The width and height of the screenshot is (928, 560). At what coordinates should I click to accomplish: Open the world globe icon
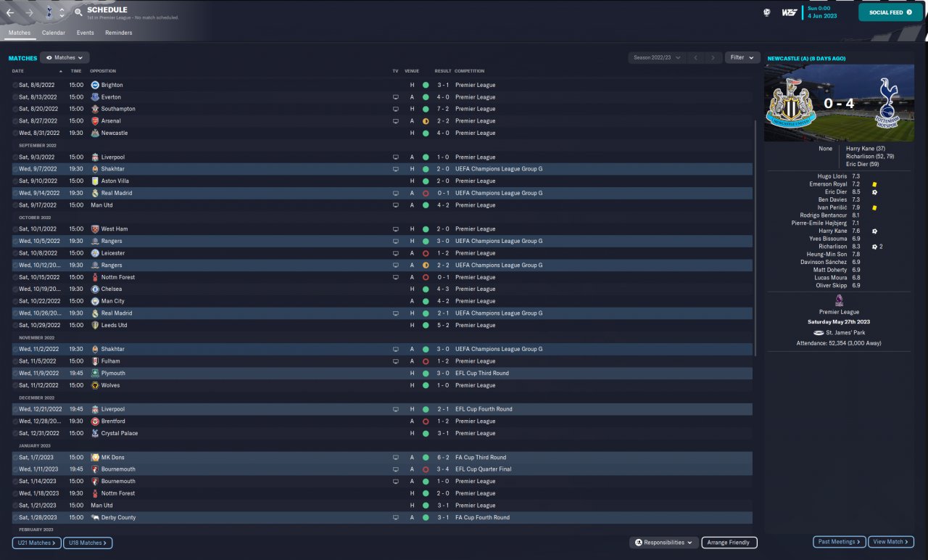[x=767, y=12]
